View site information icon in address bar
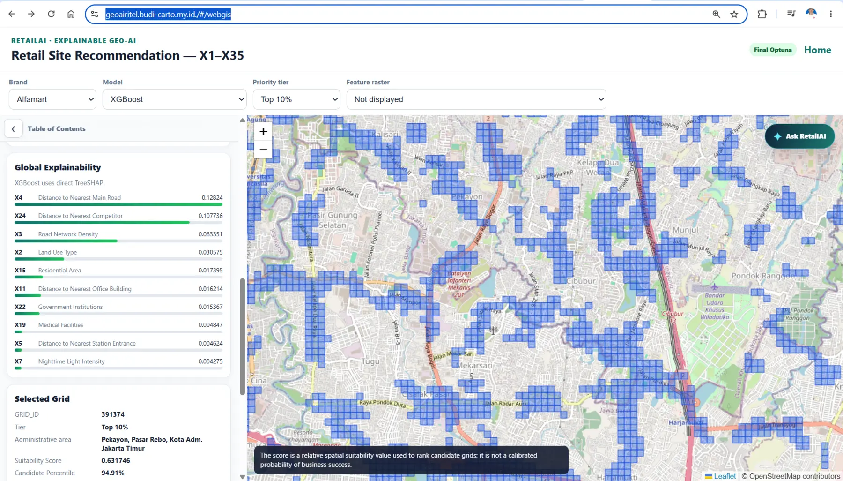This screenshot has width=843, height=481. point(95,14)
